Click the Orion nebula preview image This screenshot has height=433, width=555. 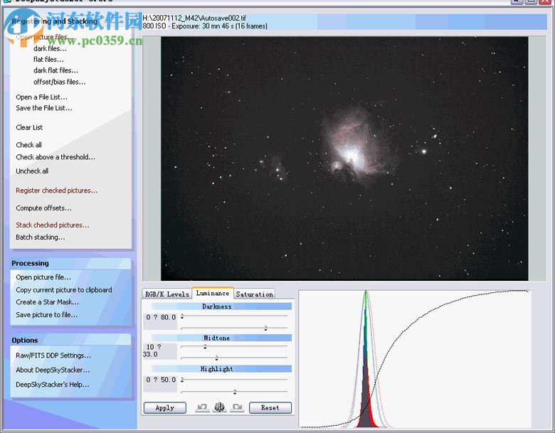[x=344, y=159]
